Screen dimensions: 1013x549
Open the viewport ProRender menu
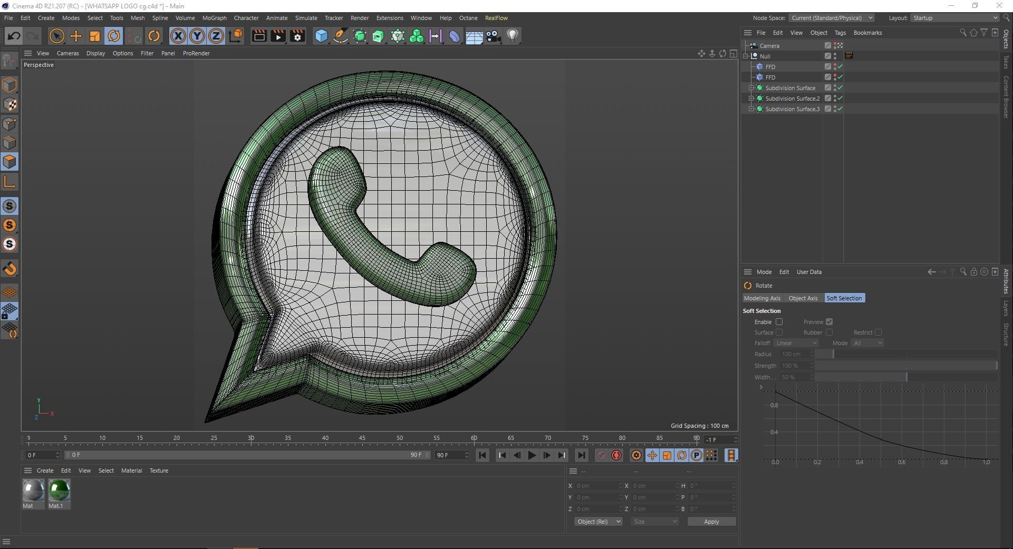click(x=196, y=53)
